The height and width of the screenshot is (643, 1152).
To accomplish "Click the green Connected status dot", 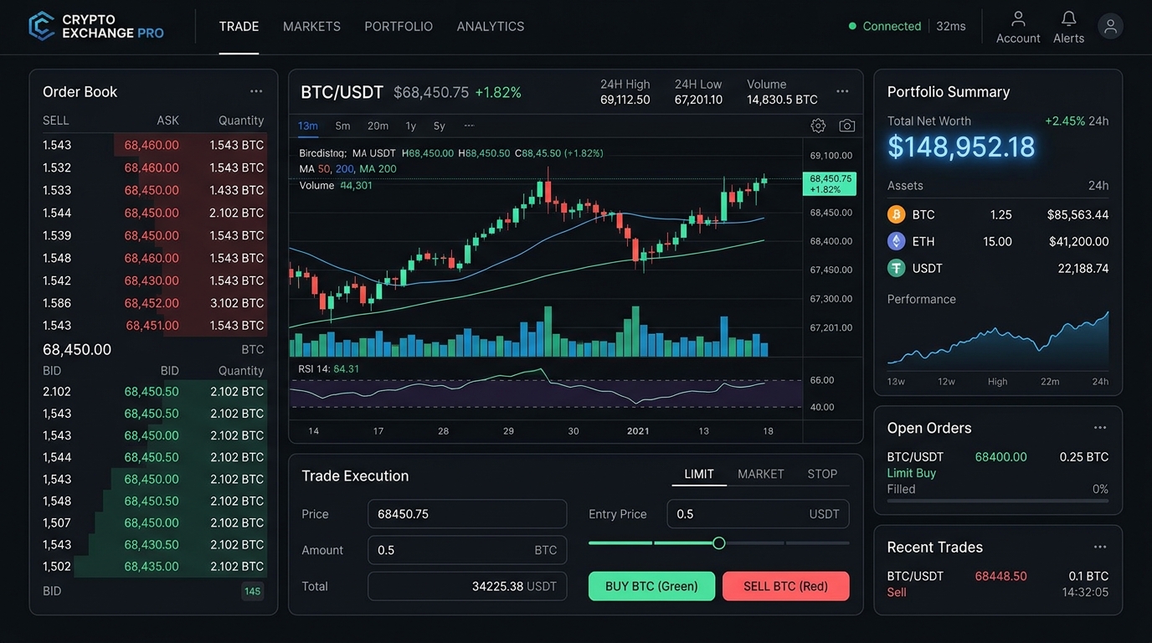I will pyautogui.click(x=852, y=26).
